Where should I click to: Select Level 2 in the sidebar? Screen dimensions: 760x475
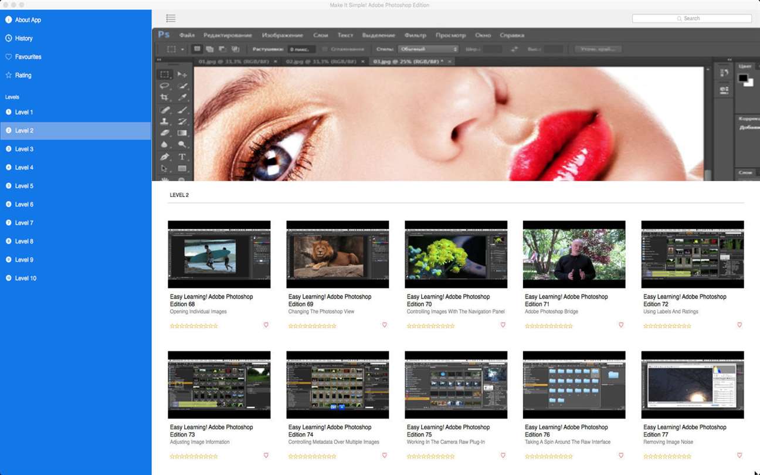76,131
